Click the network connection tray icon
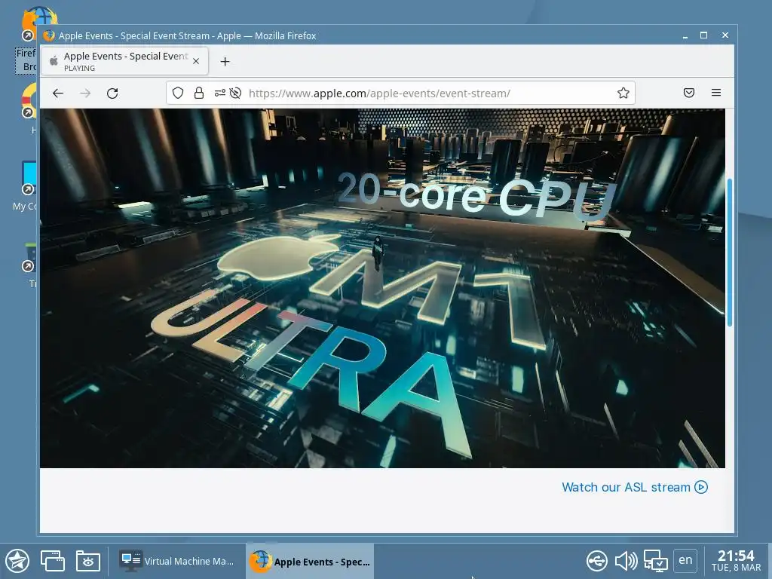Viewport: 772px width, 579px height. click(x=655, y=561)
